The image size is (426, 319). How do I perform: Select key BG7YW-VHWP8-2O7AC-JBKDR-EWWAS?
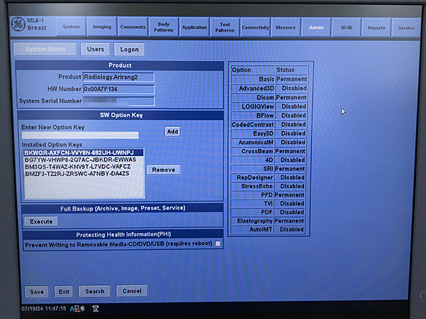pos(83,159)
